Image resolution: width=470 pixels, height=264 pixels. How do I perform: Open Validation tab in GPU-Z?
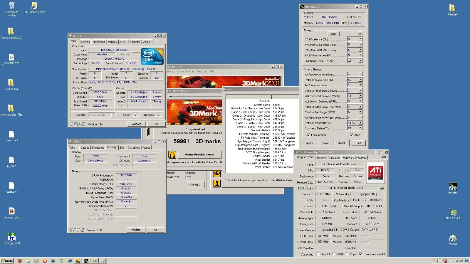334,158
